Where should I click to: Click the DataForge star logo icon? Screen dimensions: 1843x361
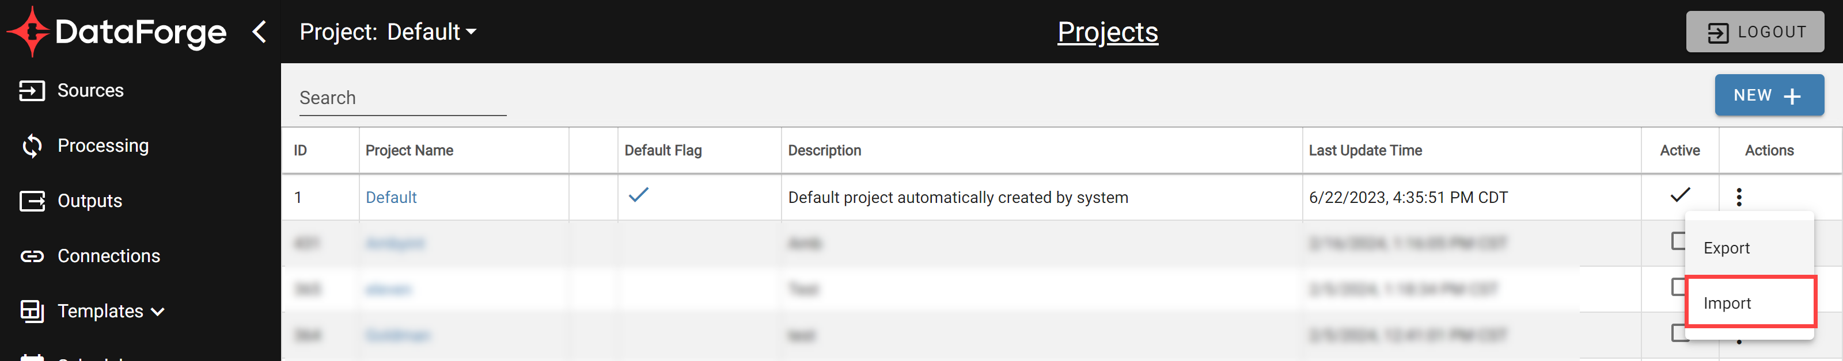(30, 32)
